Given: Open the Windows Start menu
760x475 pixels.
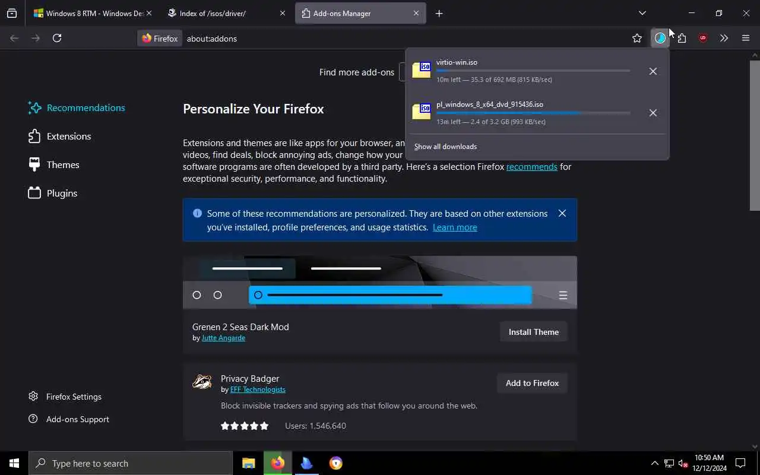Looking at the screenshot, I should coord(14,463).
